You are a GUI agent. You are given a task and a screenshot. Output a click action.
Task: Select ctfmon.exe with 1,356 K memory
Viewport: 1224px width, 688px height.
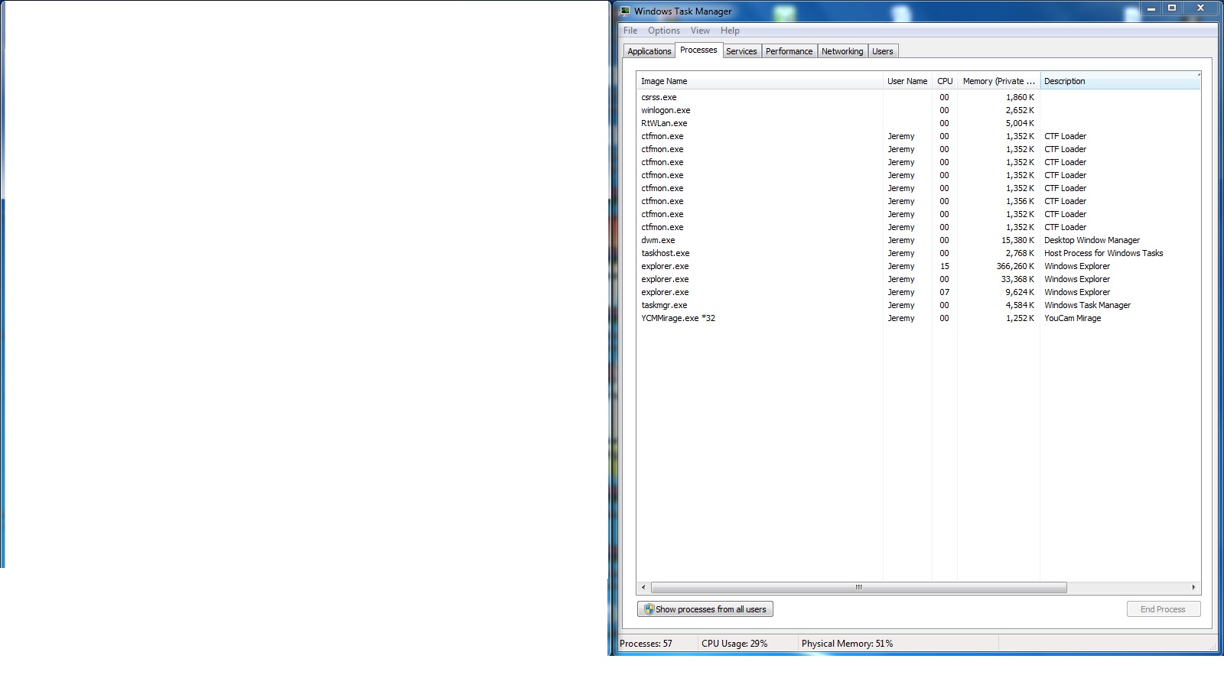click(x=918, y=201)
